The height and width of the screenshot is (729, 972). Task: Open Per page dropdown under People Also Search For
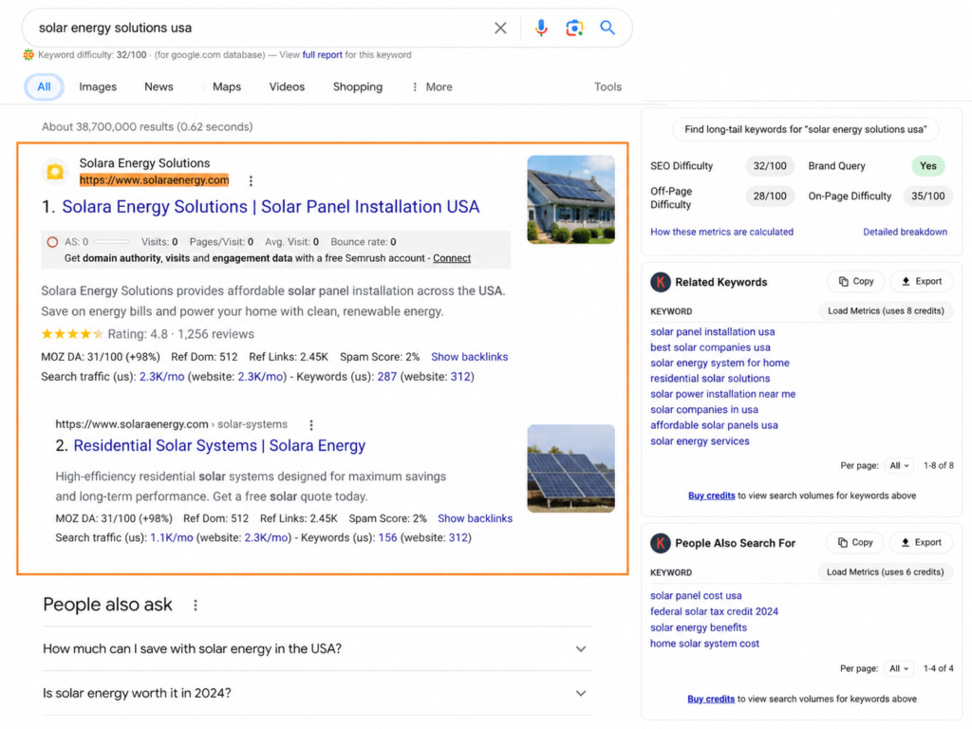pos(899,668)
